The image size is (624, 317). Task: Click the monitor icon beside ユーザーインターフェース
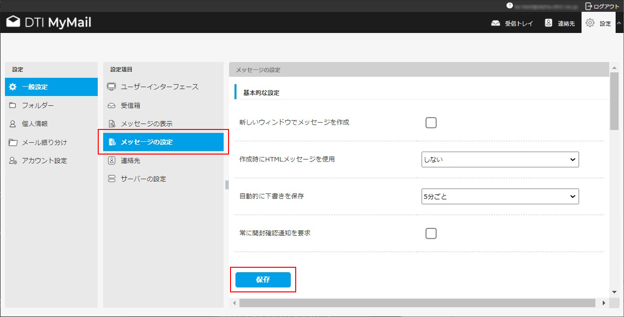(x=112, y=87)
